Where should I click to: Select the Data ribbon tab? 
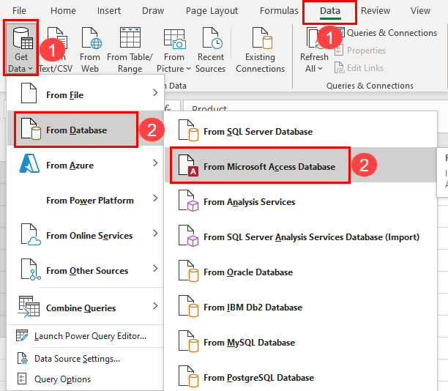[x=330, y=12]
